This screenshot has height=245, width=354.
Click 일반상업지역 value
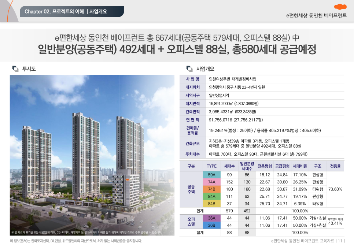point(219,95)
